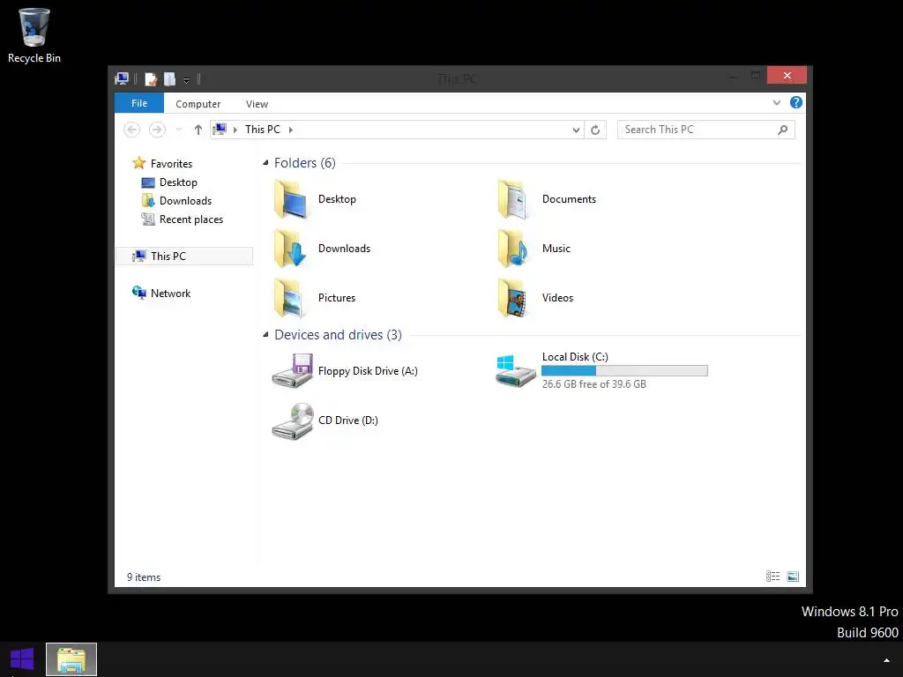Click the Local Disk (C:) label
This screenshot has height=677, width=903.
pyautogui.click(x=575, y=357)
